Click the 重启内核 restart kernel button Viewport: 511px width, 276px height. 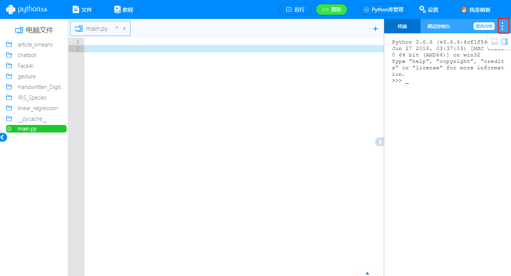click(484, 26)
